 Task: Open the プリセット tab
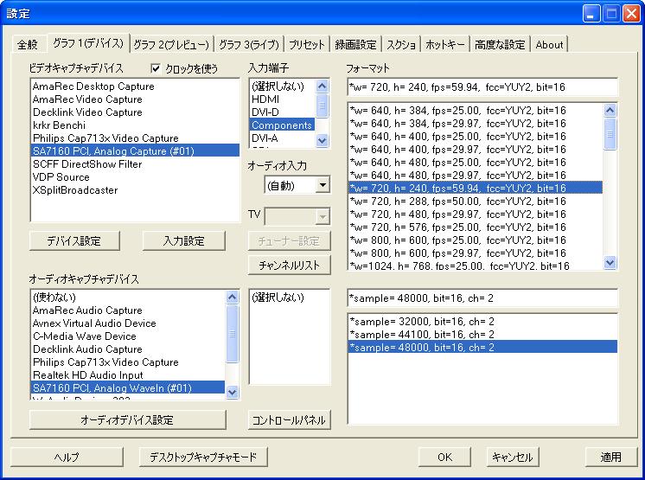point(306,44)
